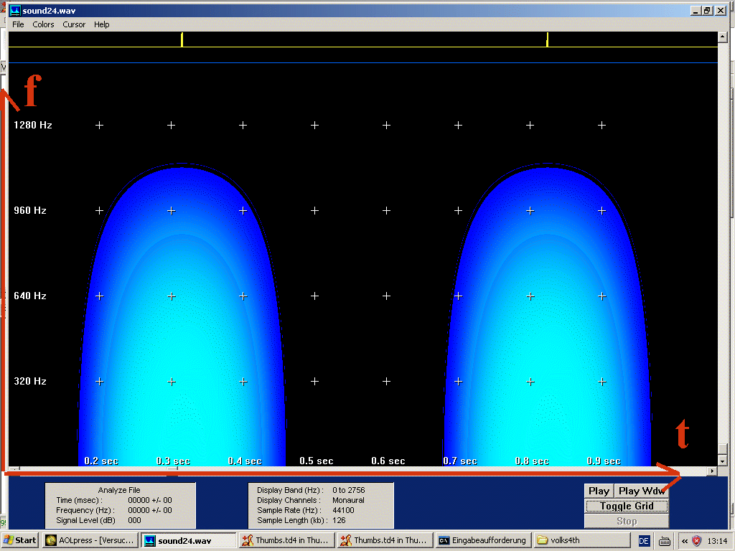Viewport: 735px width, 551px height.
Task: Click the DE language indicator
Action: tap(644, 540)
